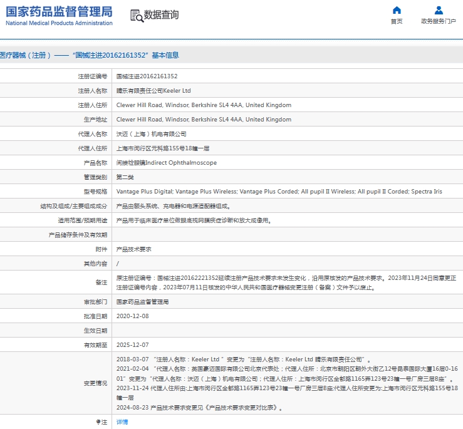Click the 审批部门 row label
463x429 pixels.
click(x=95, y=302)
